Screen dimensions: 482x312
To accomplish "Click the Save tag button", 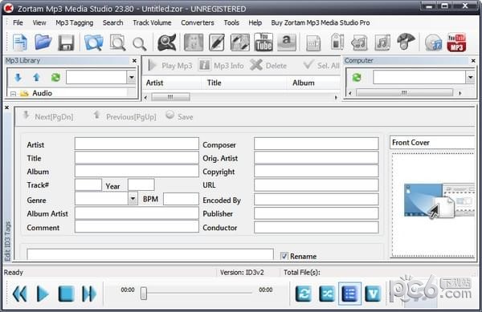I will tap(179, 116).
